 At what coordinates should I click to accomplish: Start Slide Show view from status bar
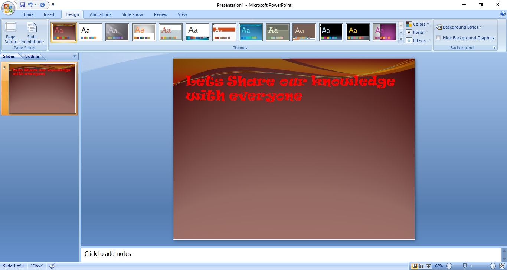coord(429,266)
